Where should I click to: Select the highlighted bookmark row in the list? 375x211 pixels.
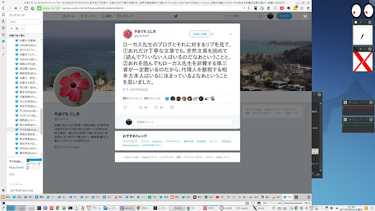[x=23, y=130]
